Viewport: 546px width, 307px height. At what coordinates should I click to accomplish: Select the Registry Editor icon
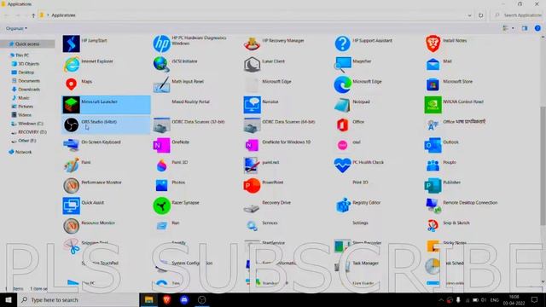coord(343,206)
